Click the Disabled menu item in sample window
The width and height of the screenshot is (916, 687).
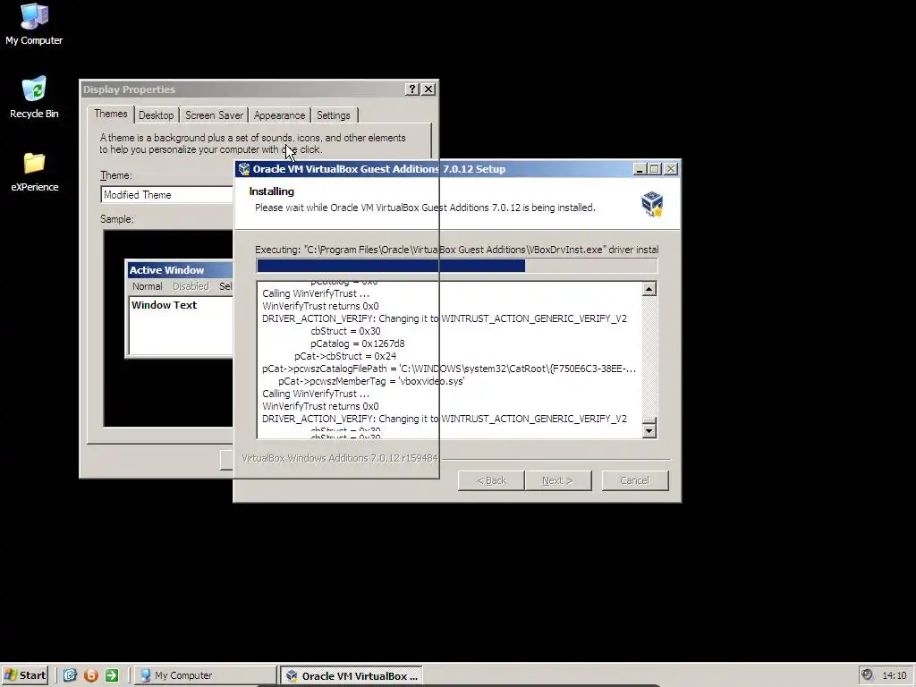tap(191, 286)
